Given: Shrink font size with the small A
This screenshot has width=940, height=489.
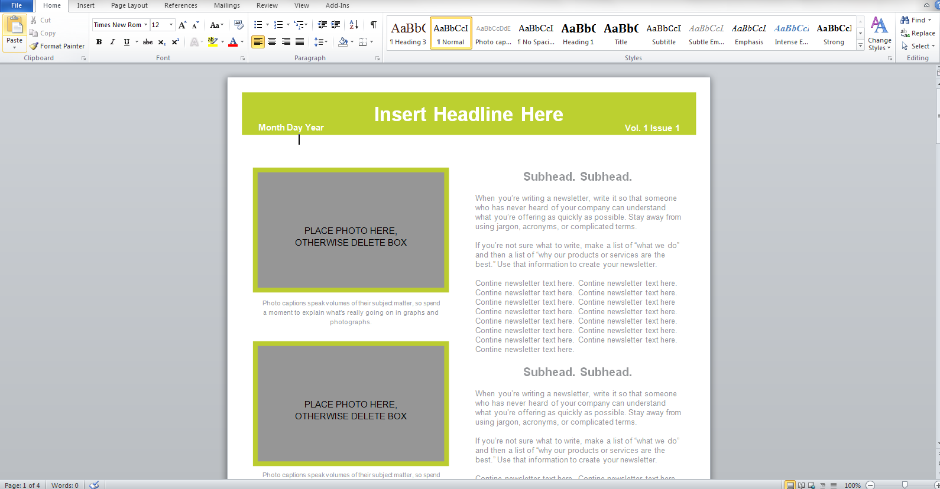Looking at the screenshot, I should pos(195,25).
